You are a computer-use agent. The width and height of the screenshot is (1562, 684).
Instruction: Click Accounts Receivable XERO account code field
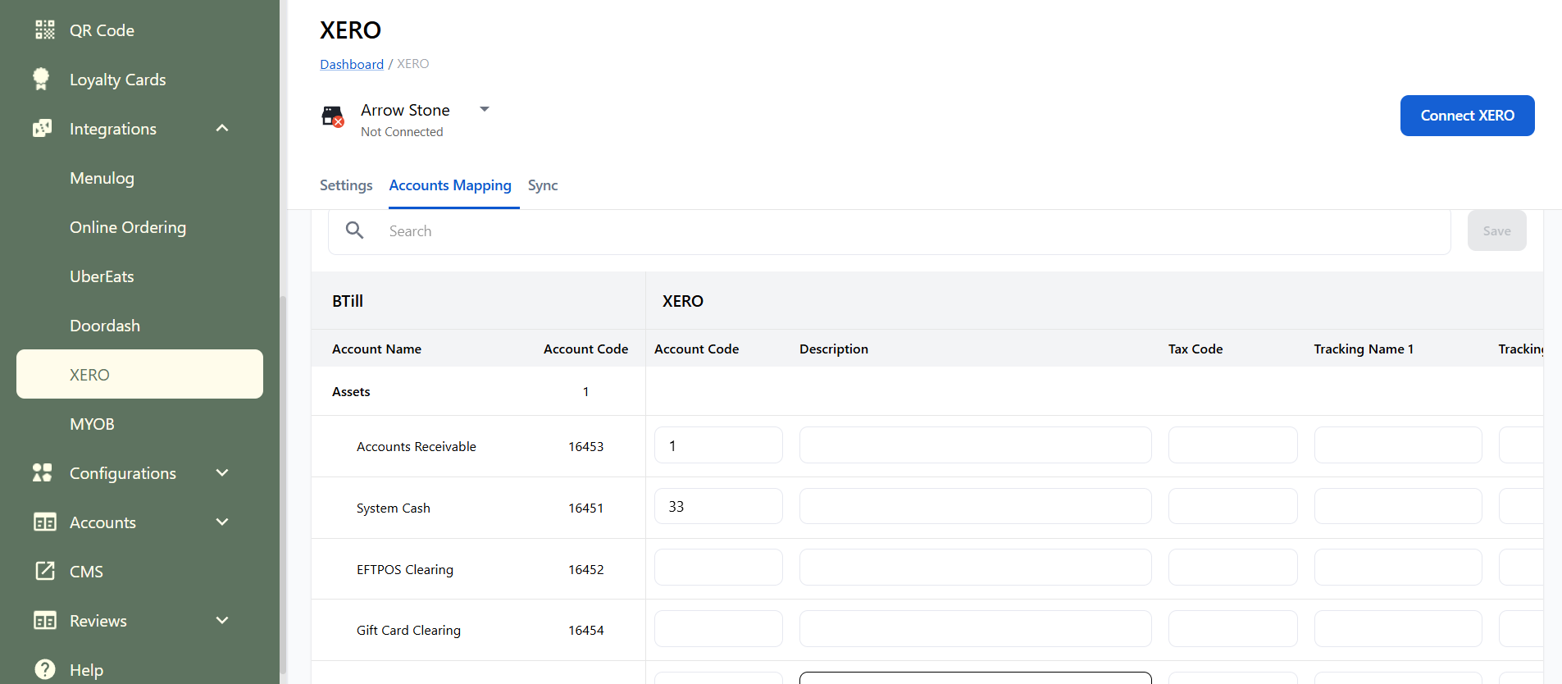(718, 445)
